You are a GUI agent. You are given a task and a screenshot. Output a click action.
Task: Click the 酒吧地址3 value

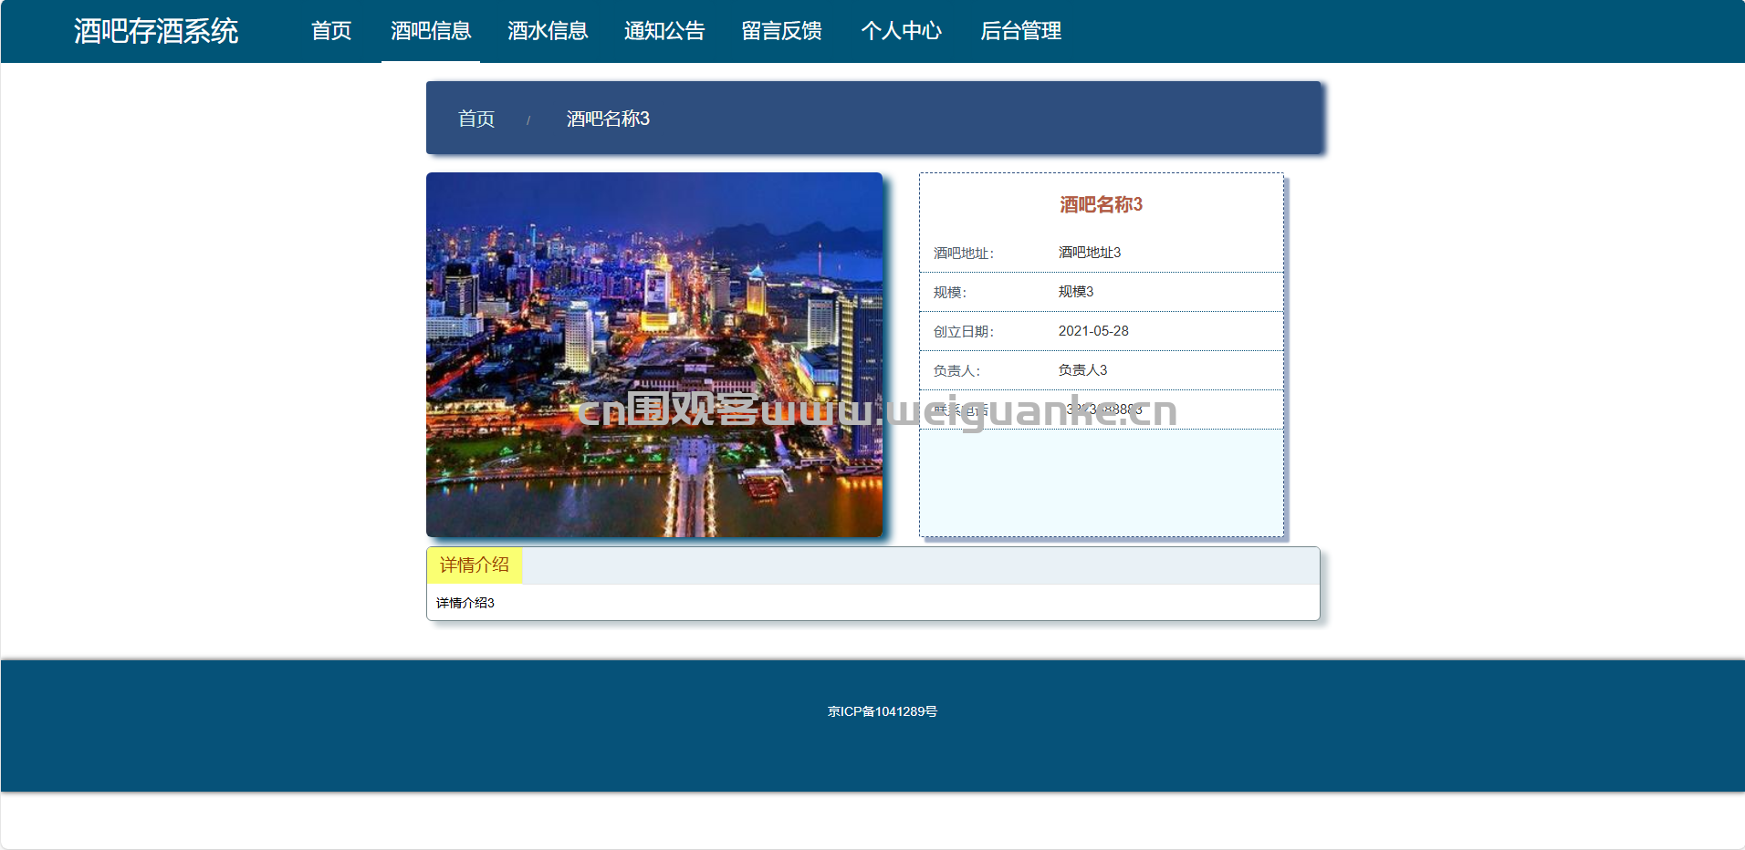1090,253
